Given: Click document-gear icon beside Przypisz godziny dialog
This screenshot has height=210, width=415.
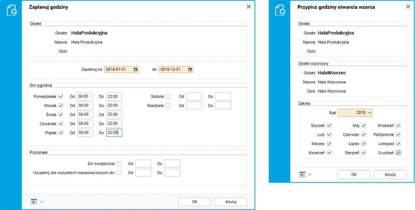Looking at the screenshot, I should click(280, 10).
